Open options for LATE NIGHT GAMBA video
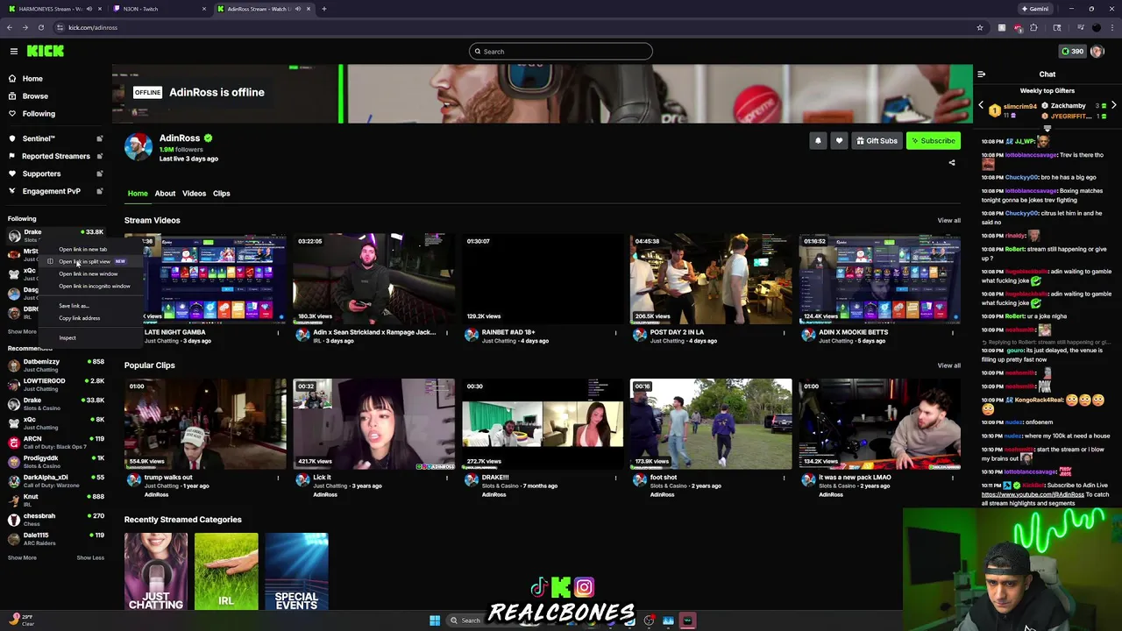This screenshot has width=1122, height=631. 279,332
